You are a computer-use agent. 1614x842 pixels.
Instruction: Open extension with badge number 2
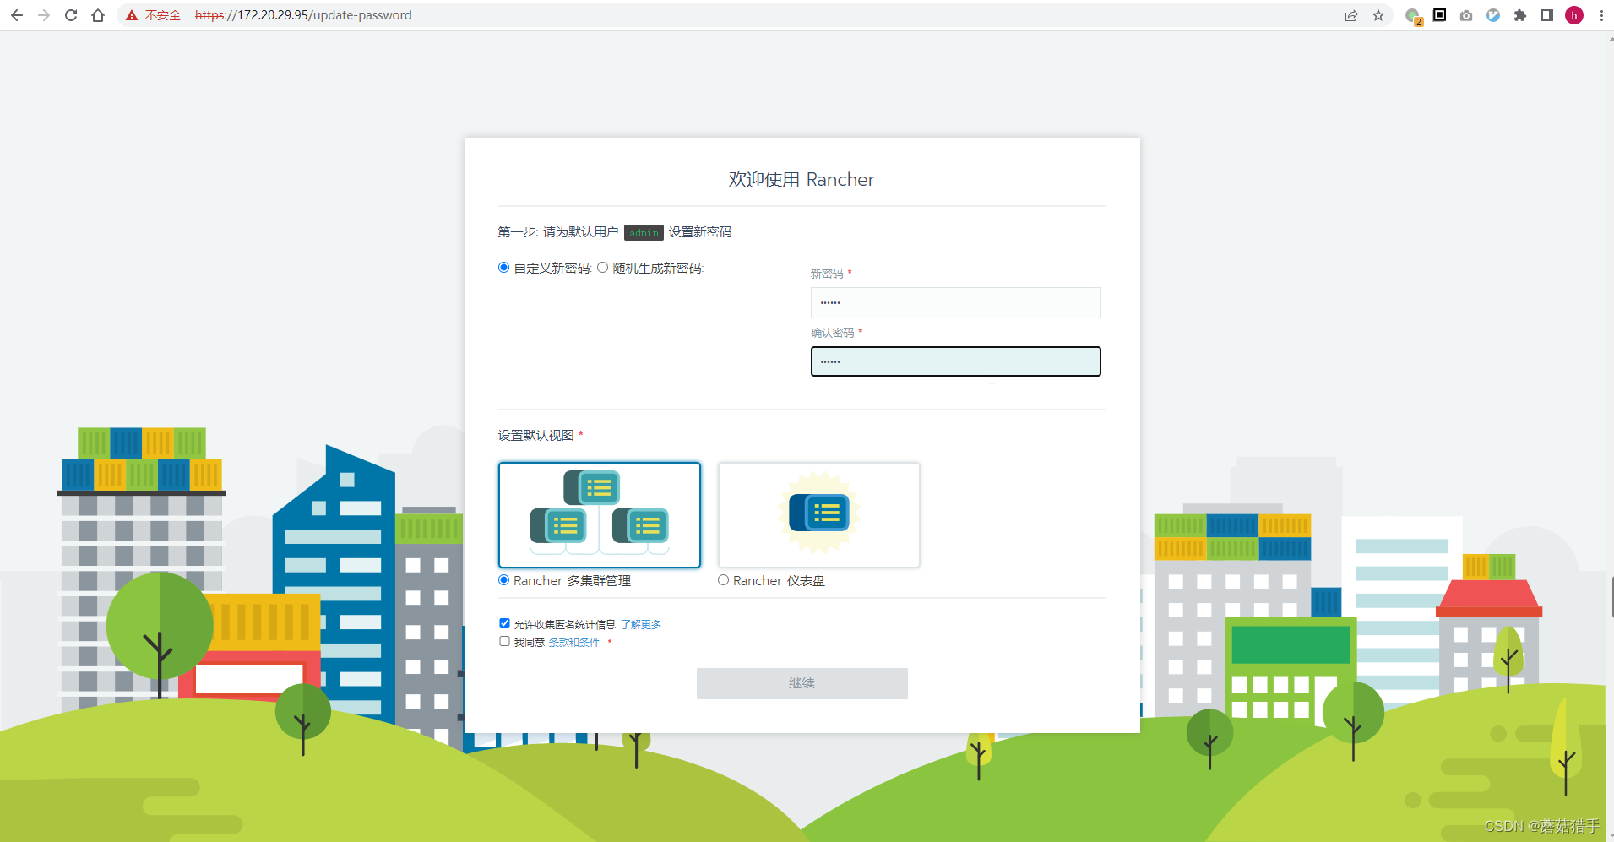click(x=1413, y=16)
